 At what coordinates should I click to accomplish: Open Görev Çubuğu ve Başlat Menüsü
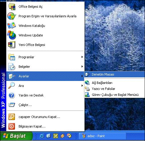115,95
